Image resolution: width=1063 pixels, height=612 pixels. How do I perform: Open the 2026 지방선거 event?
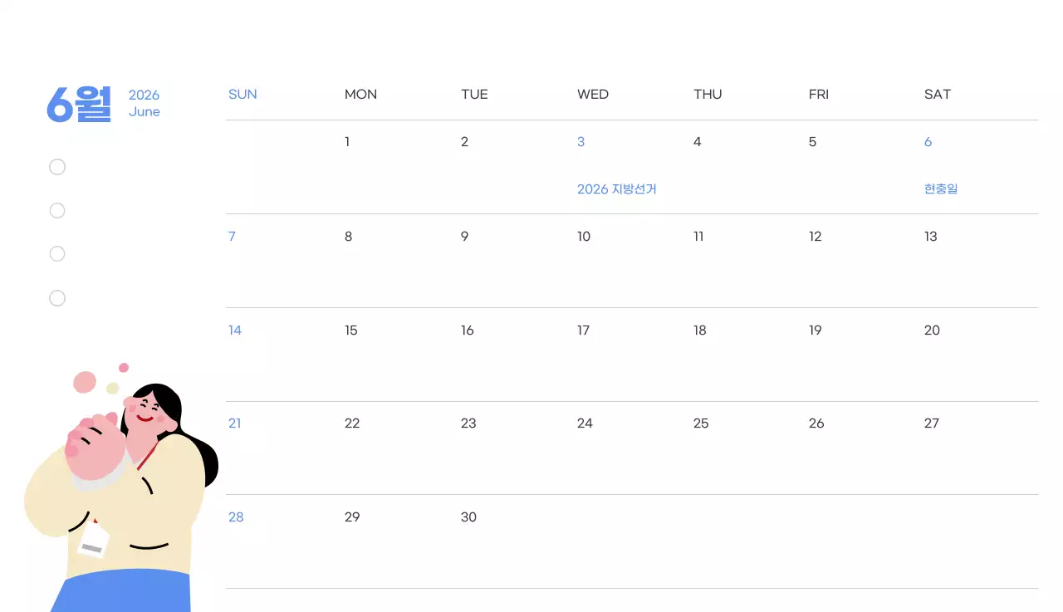coord(617,189)
